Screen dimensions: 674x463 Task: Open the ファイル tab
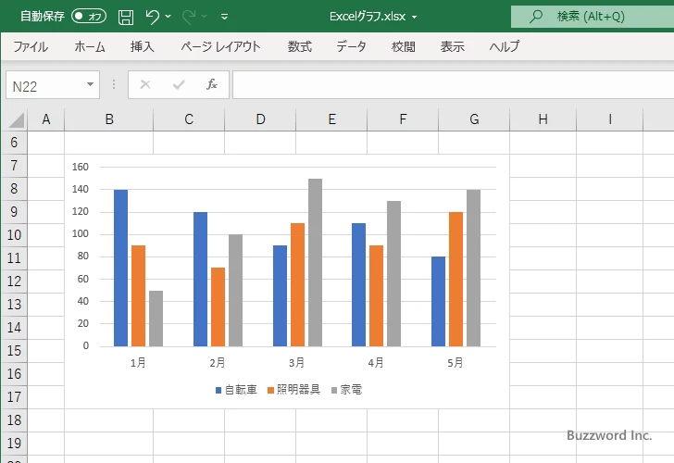[31, 46]
